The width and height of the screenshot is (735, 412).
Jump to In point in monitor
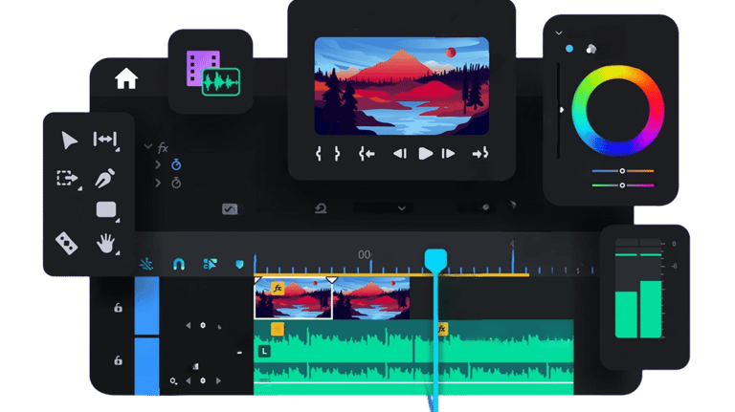click(367, 154)
